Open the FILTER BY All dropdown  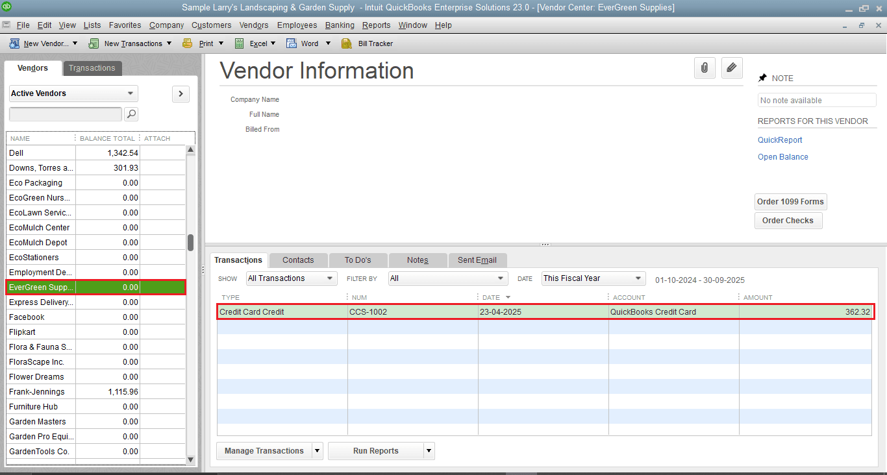(447, 278)
